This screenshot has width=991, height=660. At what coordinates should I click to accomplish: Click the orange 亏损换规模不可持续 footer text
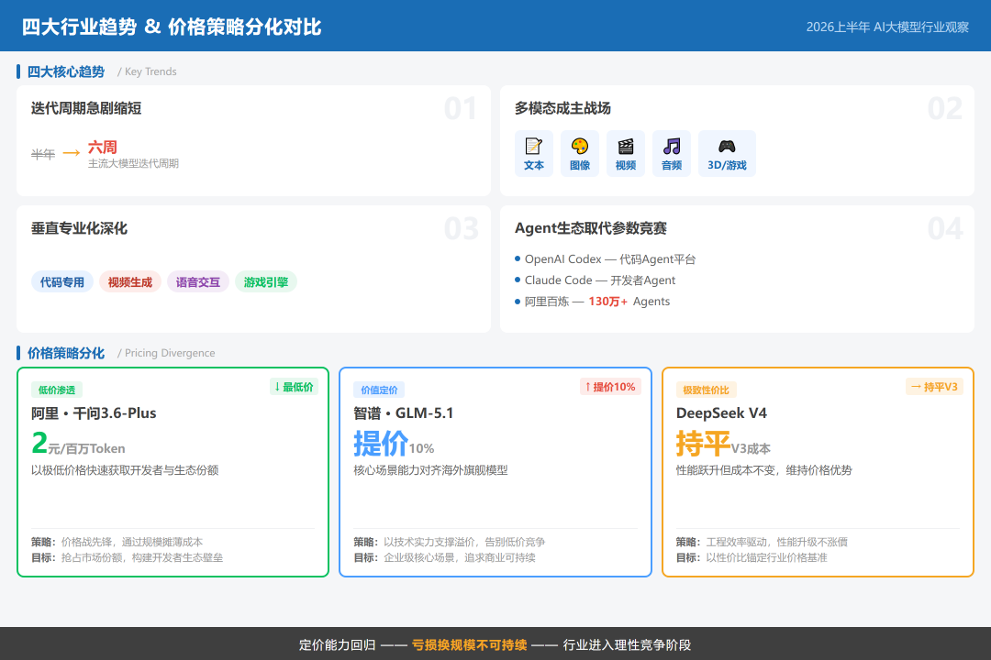coord(469,644)
